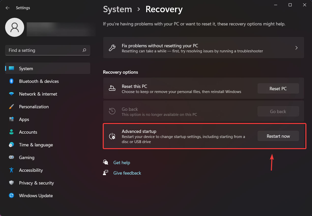The width and height of the screenshot is (312, 216).
Task: Click the Accessibility figure icon
Action: (x=11, y=170)
